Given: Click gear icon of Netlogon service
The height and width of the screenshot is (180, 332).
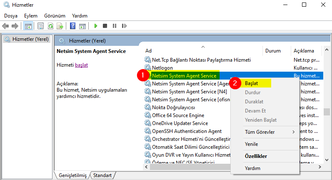Looking at the screenshot, I should click(147, 68).
